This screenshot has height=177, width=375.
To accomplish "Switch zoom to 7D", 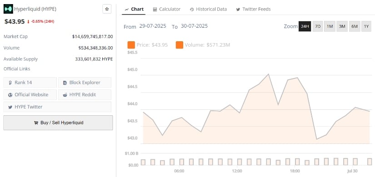I will tap(318, 26).
